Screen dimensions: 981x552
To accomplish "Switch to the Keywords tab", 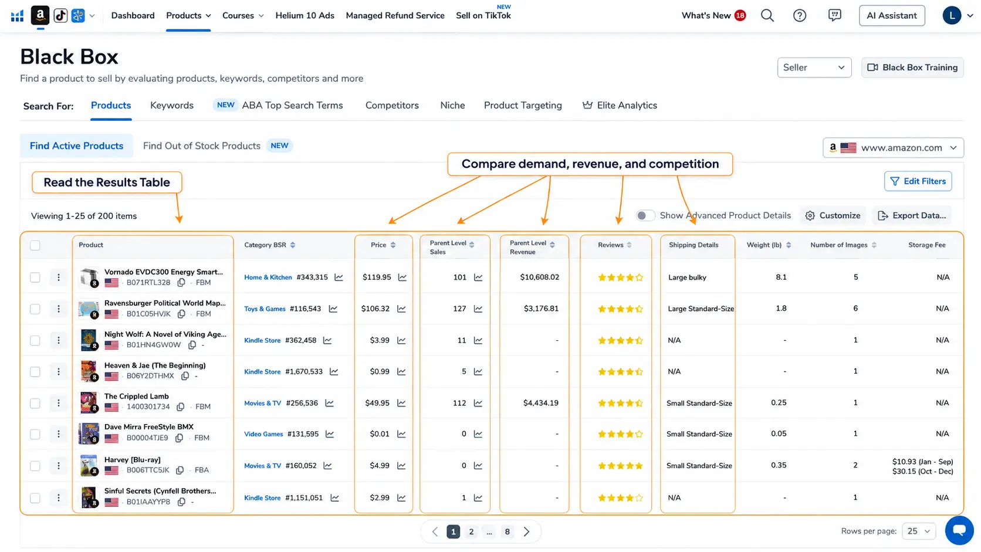I will pos(172,106).
